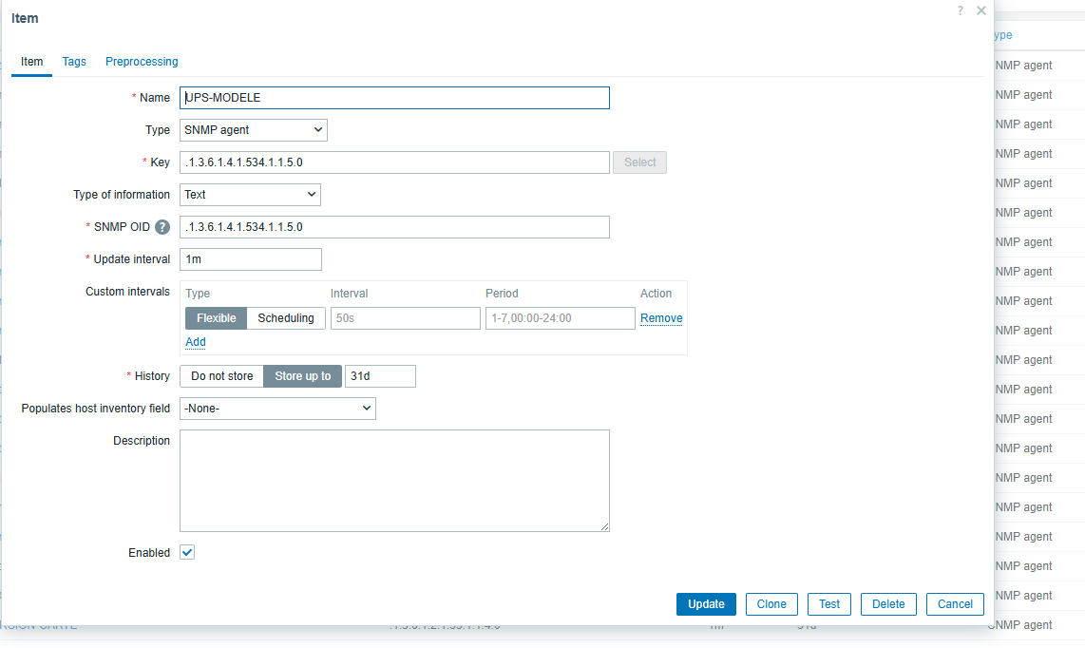This screenshot has width=1085, height=648.
Task: Click the Update button
Action: coord(706,604)
